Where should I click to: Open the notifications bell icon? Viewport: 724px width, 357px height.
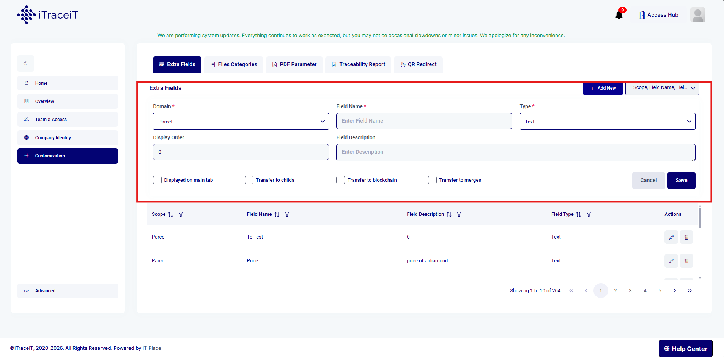tap(619, 15)
